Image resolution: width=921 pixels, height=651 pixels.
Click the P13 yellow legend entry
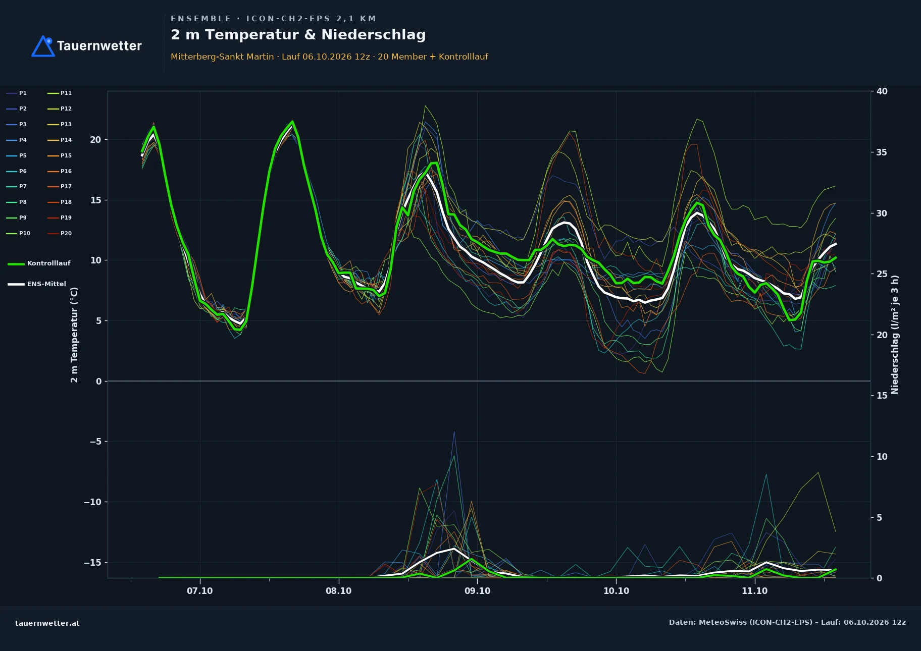pyautogui.click(x=60, y=124)
